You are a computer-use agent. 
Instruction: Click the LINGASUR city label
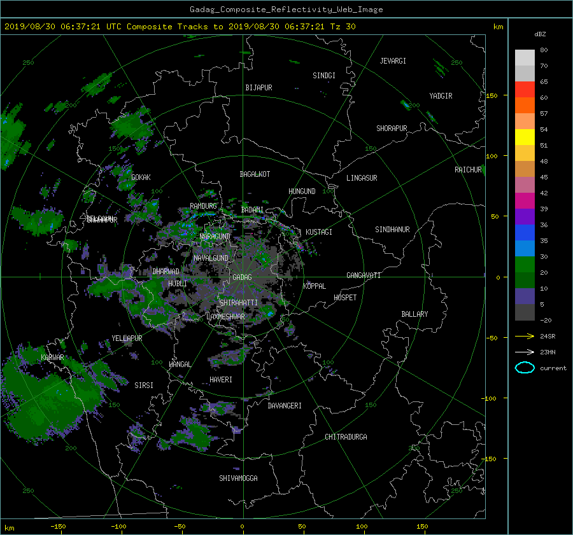pyautogui.click(x=362, y=178)
